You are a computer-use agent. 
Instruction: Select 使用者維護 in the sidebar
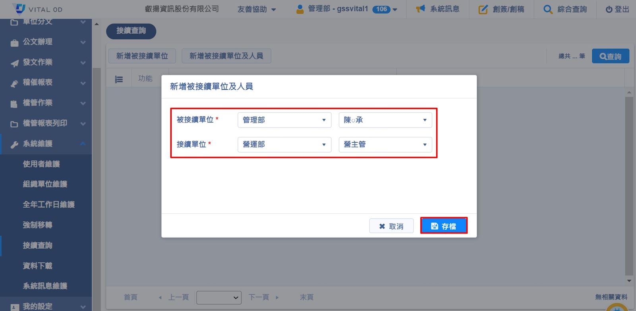[x=41, y=164]
